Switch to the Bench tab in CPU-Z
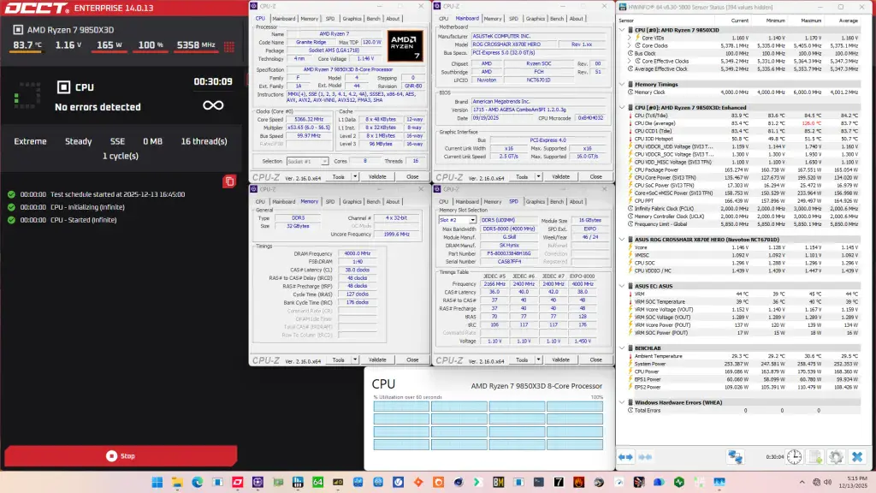This screenshot has width=876, height=493. tap(374, 18)
